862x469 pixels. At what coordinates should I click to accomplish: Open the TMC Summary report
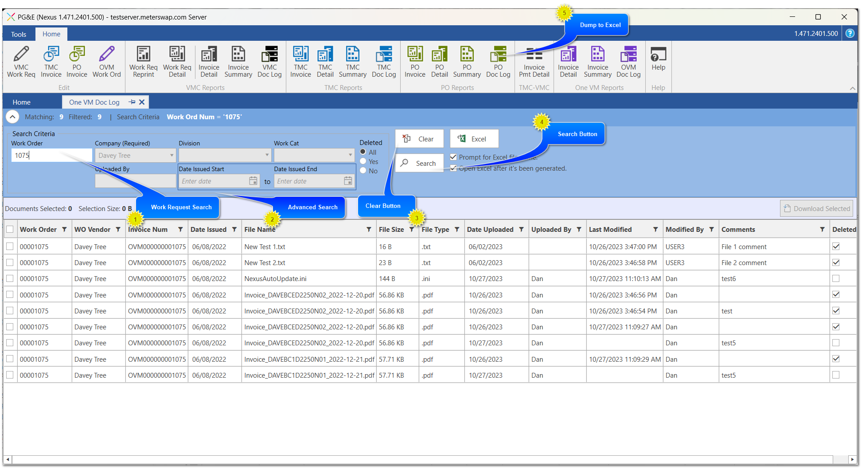click(x=352, y=62)
